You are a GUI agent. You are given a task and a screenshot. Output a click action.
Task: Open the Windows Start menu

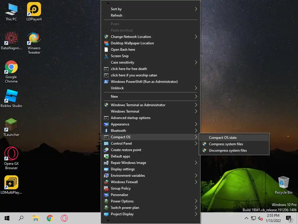[7, 218]
